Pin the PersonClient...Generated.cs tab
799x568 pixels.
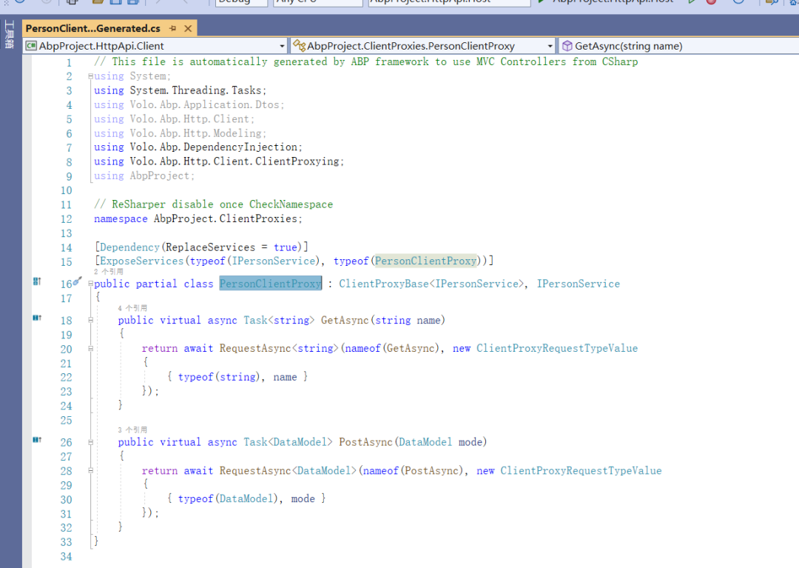point(172,29)
